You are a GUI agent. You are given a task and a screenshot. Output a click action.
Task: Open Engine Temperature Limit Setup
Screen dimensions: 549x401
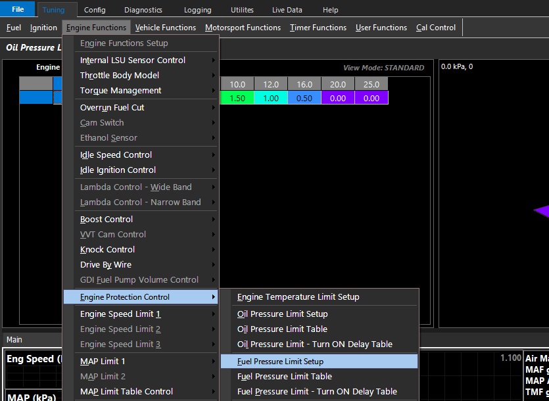tap(320, 297)
